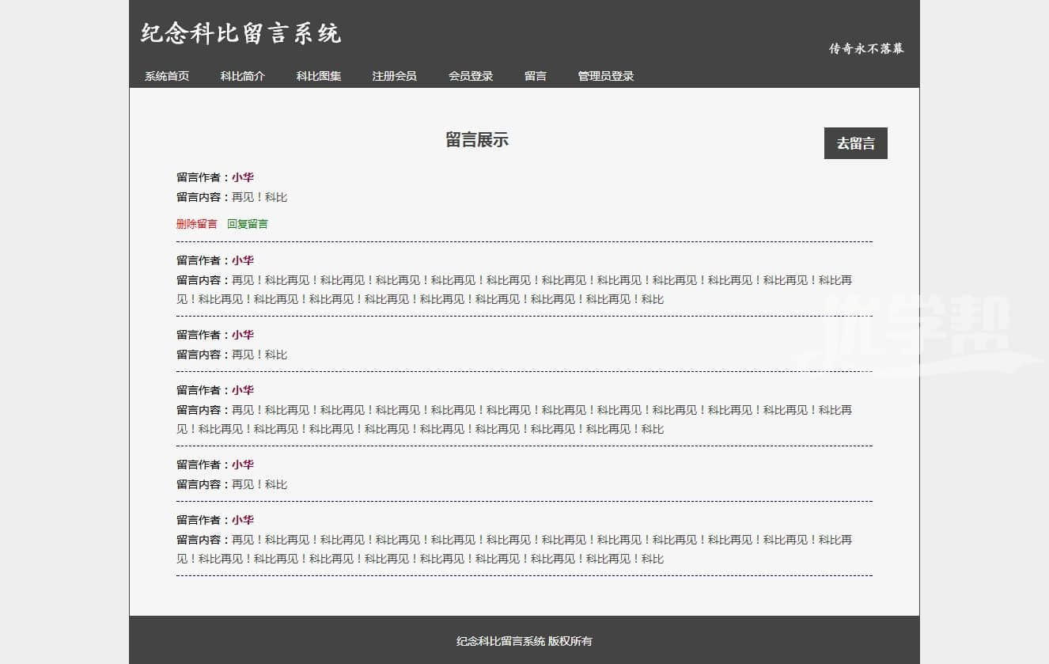Click the red 删除留言 link
This screenshot has height=664, width=1049.
196,224
